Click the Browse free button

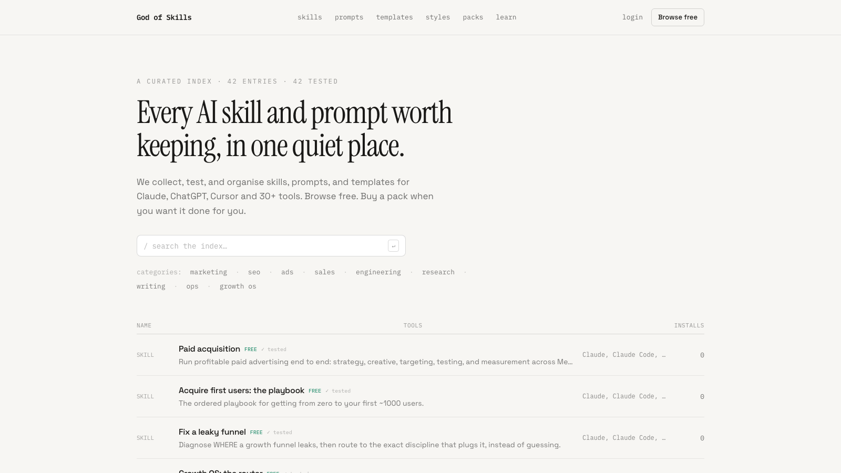tap(678, 17)
